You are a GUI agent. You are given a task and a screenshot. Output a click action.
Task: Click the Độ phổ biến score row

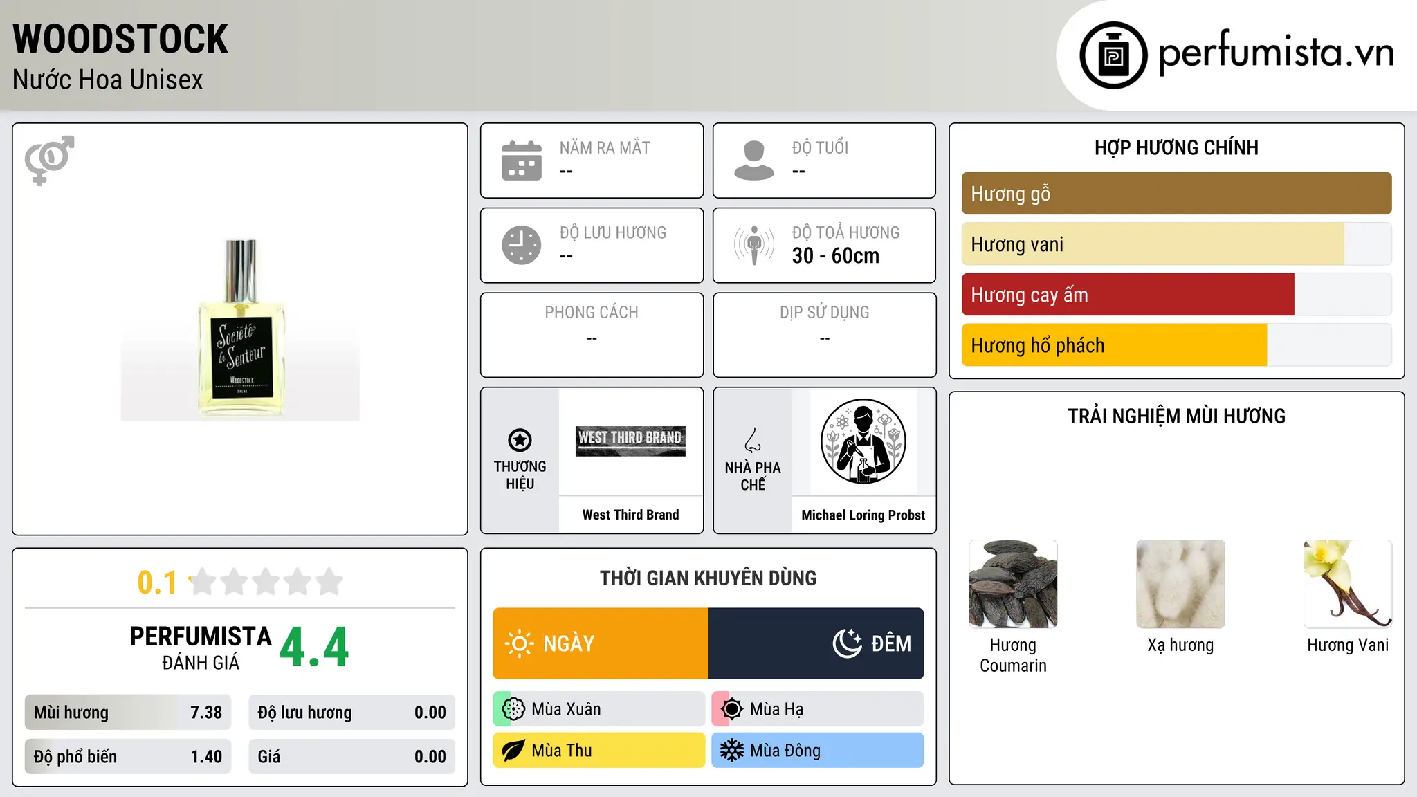128,757
